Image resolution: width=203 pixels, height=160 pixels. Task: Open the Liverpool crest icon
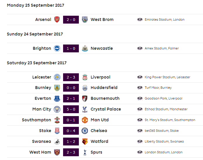click(85, 77)
